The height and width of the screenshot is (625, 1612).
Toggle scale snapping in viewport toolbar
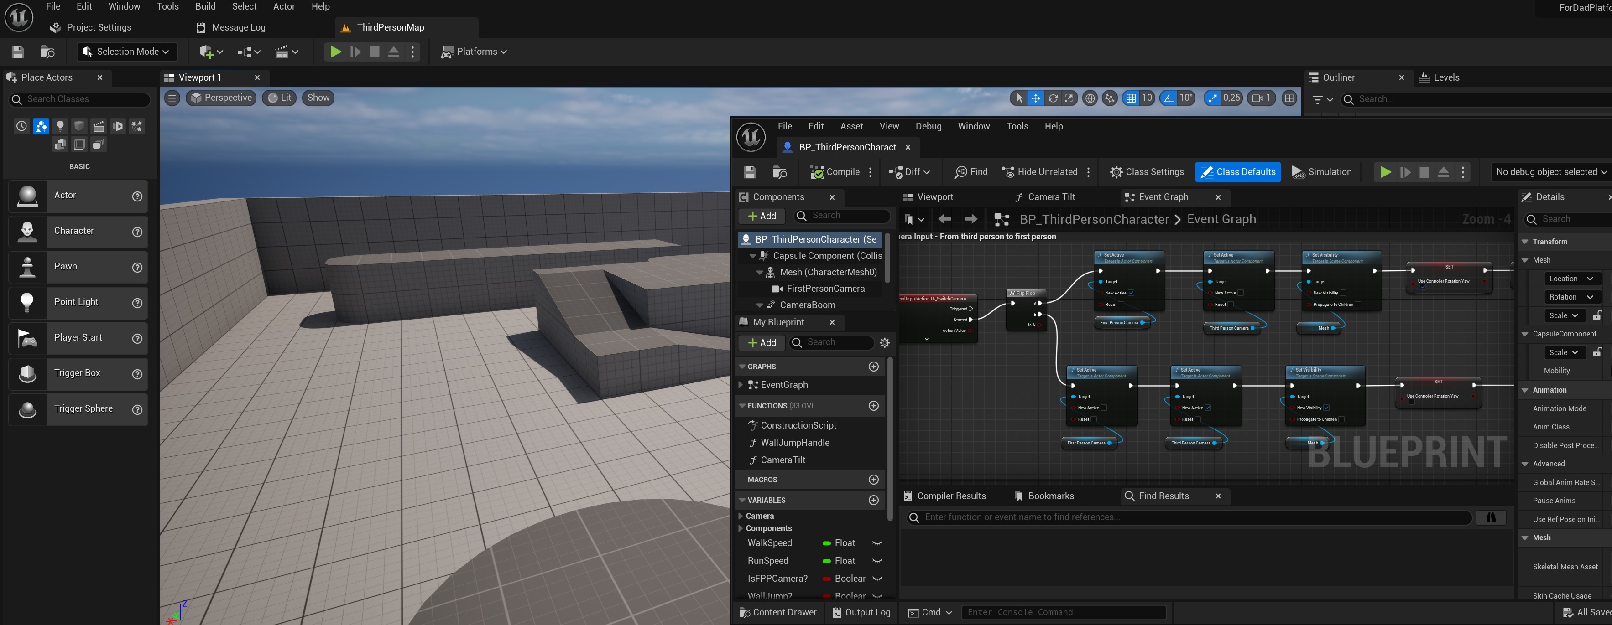(1213, 98)
